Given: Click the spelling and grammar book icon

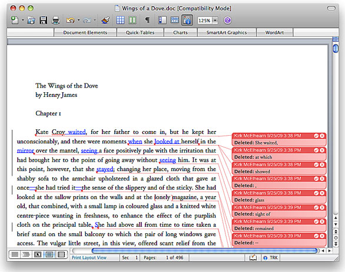Looking at the screenshot, I should click(x=253, y=257).
